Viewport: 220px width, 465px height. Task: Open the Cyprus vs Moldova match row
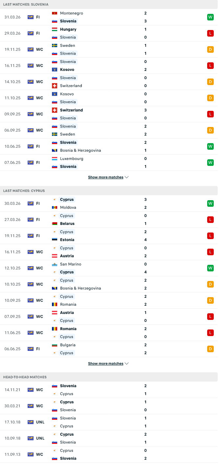[x=109, y=203]
